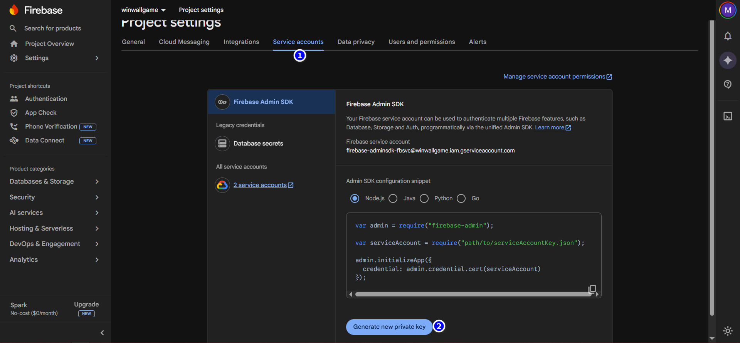This screenshot has height=343, width=740.
Task: Expand the Settings submenu chevron
Action: [97, 58]
